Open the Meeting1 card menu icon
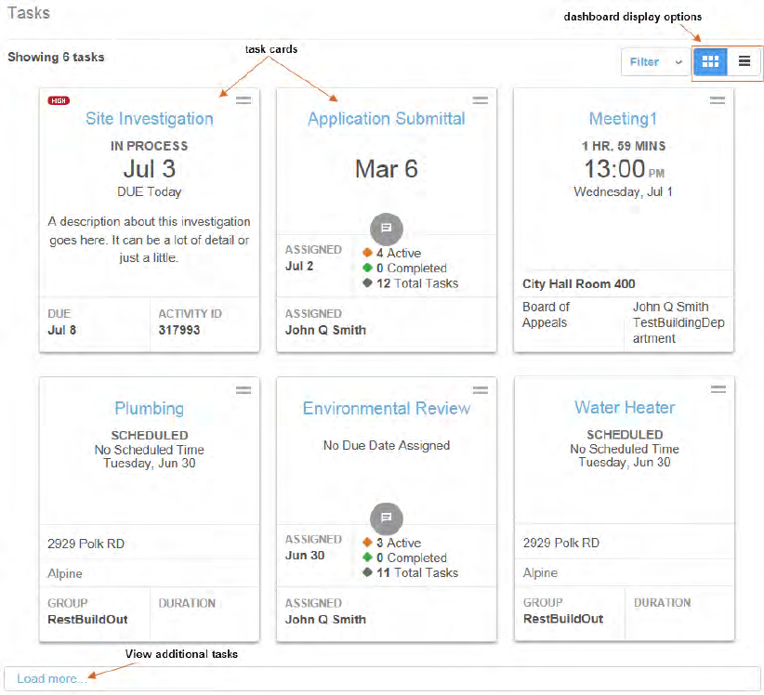 (x=718, y=100)
